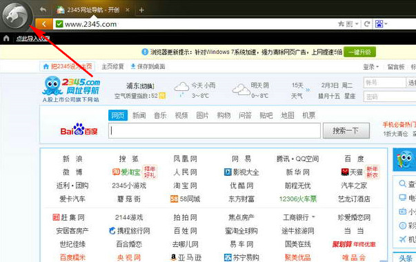Click the octopus pencil banner thumbnail
Image resolution: width=416 pixels, height=262 pixels.
click(404, 159)
